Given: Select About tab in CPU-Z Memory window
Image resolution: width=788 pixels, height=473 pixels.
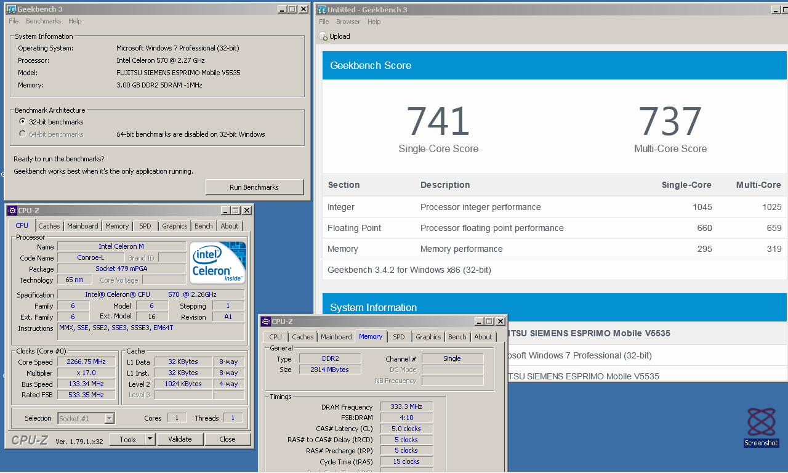Looking at the screenshot, I should [x=483, y=337].
